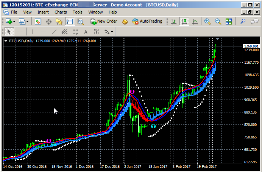
Task: Open the Help menu
Action: pos(112,12)
